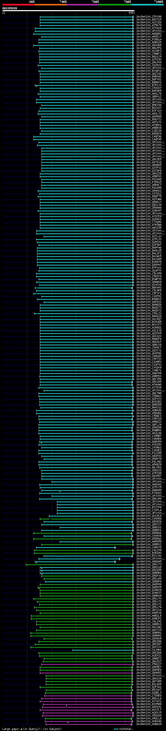Click the cyan alignment bar for UniRef100_A8XUD8
The image size is (166, 731).
coord(84,45)
